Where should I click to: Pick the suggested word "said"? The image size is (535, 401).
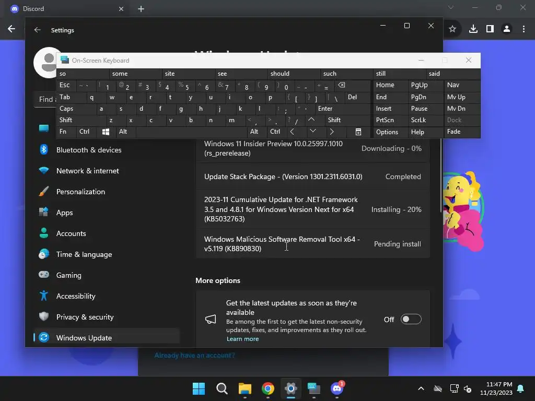[453, 74]
